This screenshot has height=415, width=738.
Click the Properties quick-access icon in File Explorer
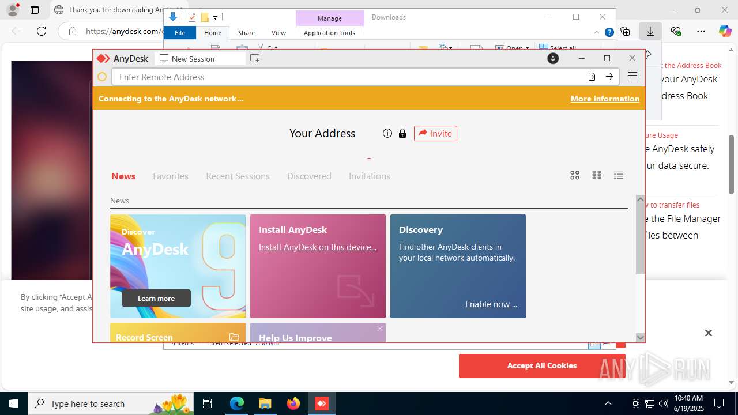click(x=193, y=17)
